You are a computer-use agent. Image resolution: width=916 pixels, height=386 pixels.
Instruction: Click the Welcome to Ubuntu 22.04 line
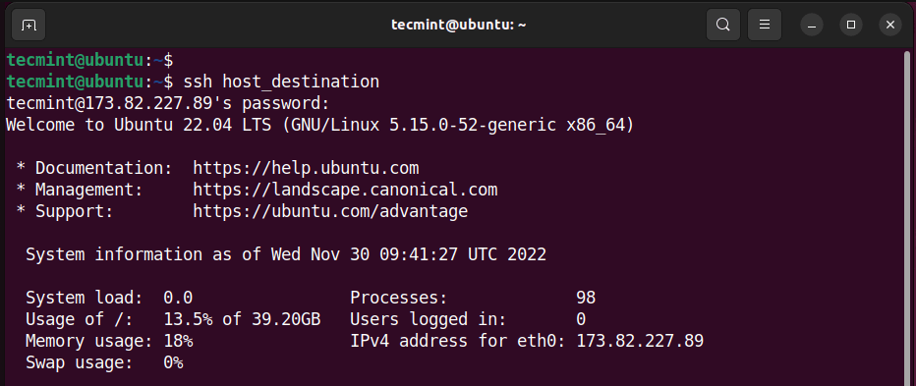[319, 125]
